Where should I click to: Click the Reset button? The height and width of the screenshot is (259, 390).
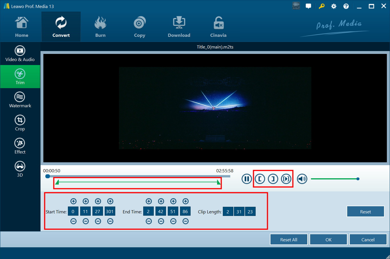365,212
